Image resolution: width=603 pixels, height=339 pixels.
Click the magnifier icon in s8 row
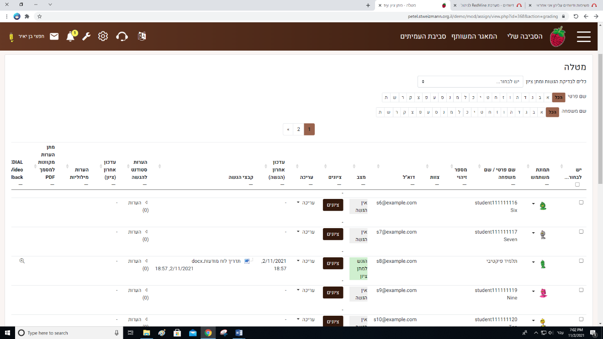[x=22, y=261]
